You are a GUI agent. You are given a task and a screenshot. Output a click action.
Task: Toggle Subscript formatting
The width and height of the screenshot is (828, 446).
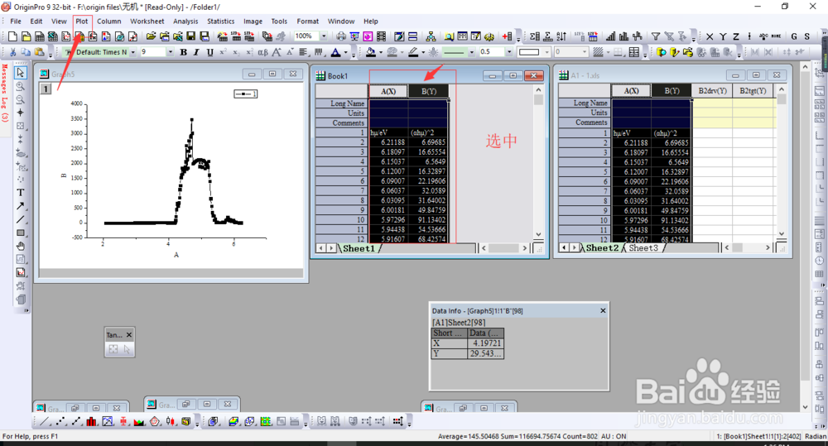(x=236, y=52)
